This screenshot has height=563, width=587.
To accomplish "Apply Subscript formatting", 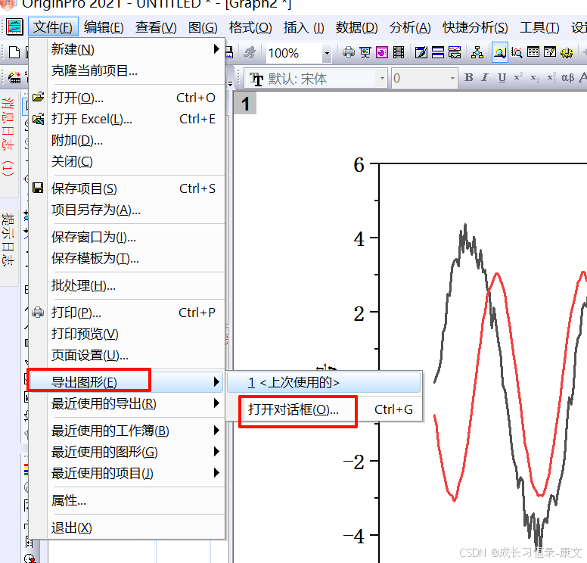I will pos(535,77).
